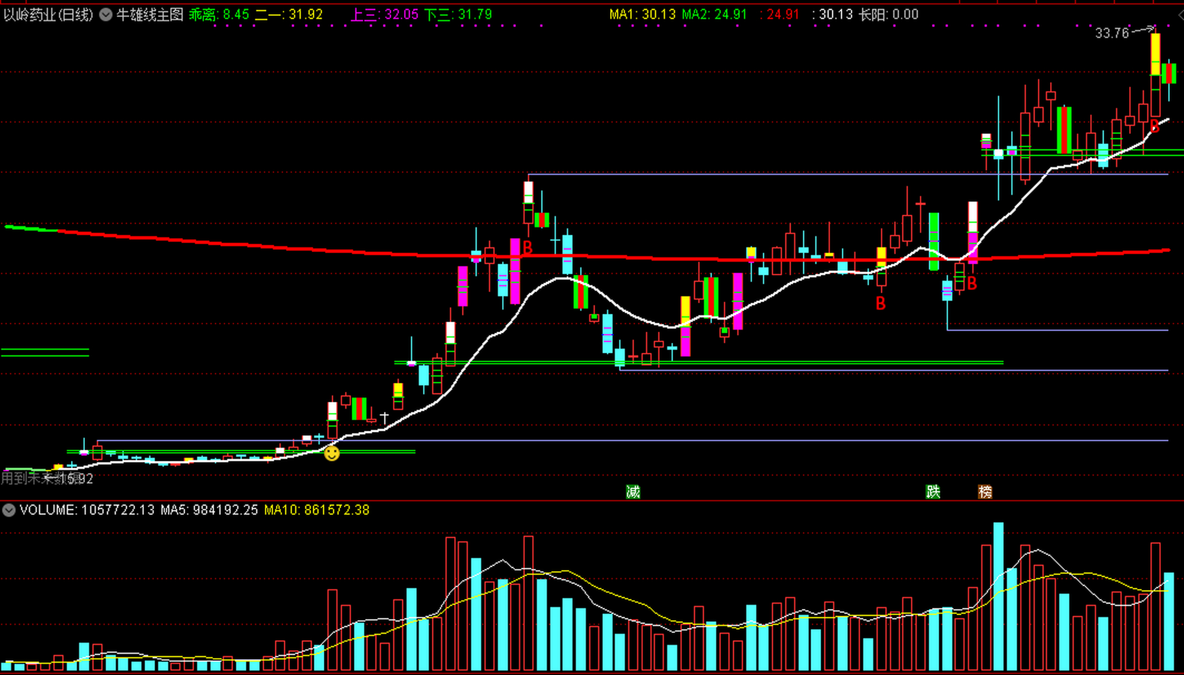1184x675 pixels.
Task: Click the MA1: 30.13 label
Action: [x=642, y=15]
